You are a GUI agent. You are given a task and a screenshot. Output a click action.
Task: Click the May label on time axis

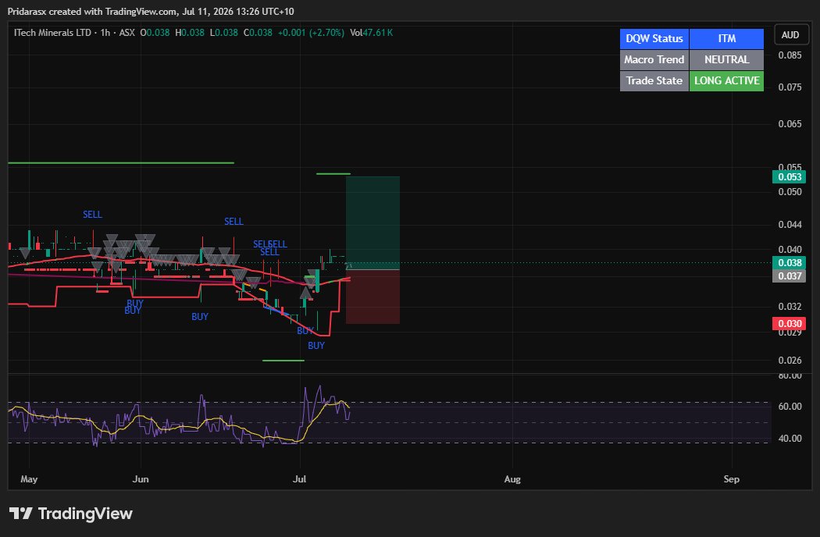coord(29,479)
